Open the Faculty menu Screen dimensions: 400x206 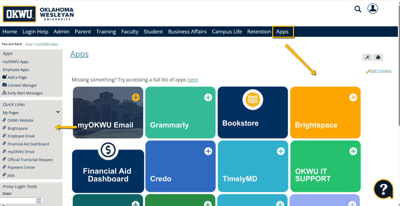[130, 32]
